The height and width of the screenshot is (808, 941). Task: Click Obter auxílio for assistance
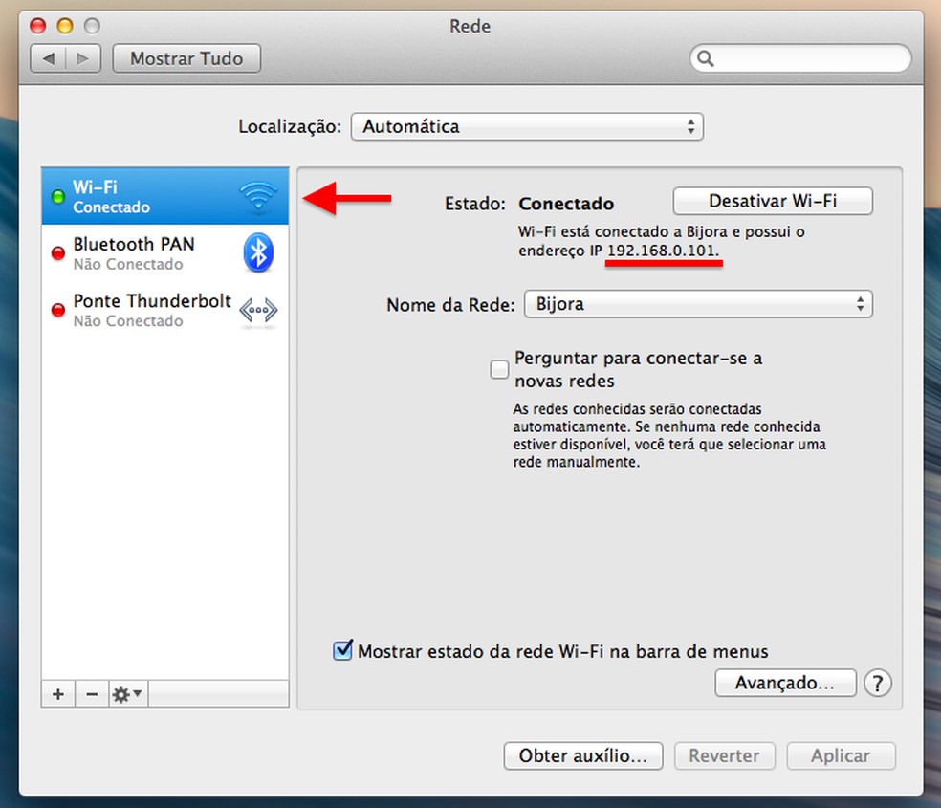pyautogui.click(x=582, y=755)
